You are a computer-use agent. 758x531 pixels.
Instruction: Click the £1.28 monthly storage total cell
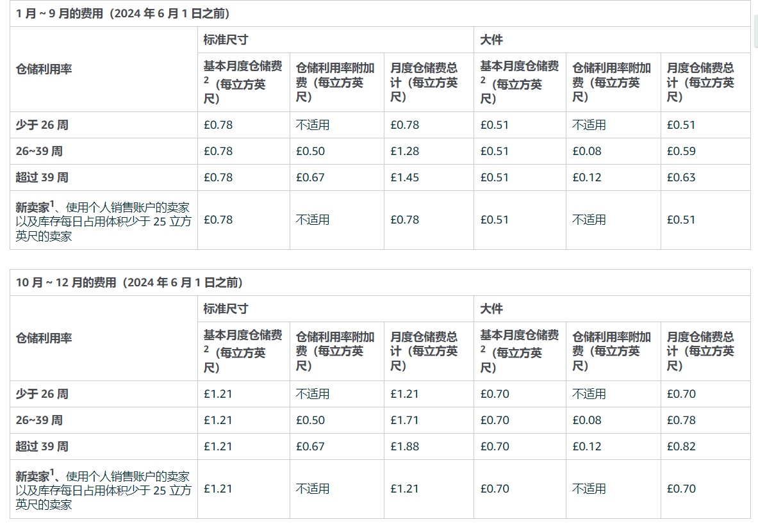click(404, 151)
